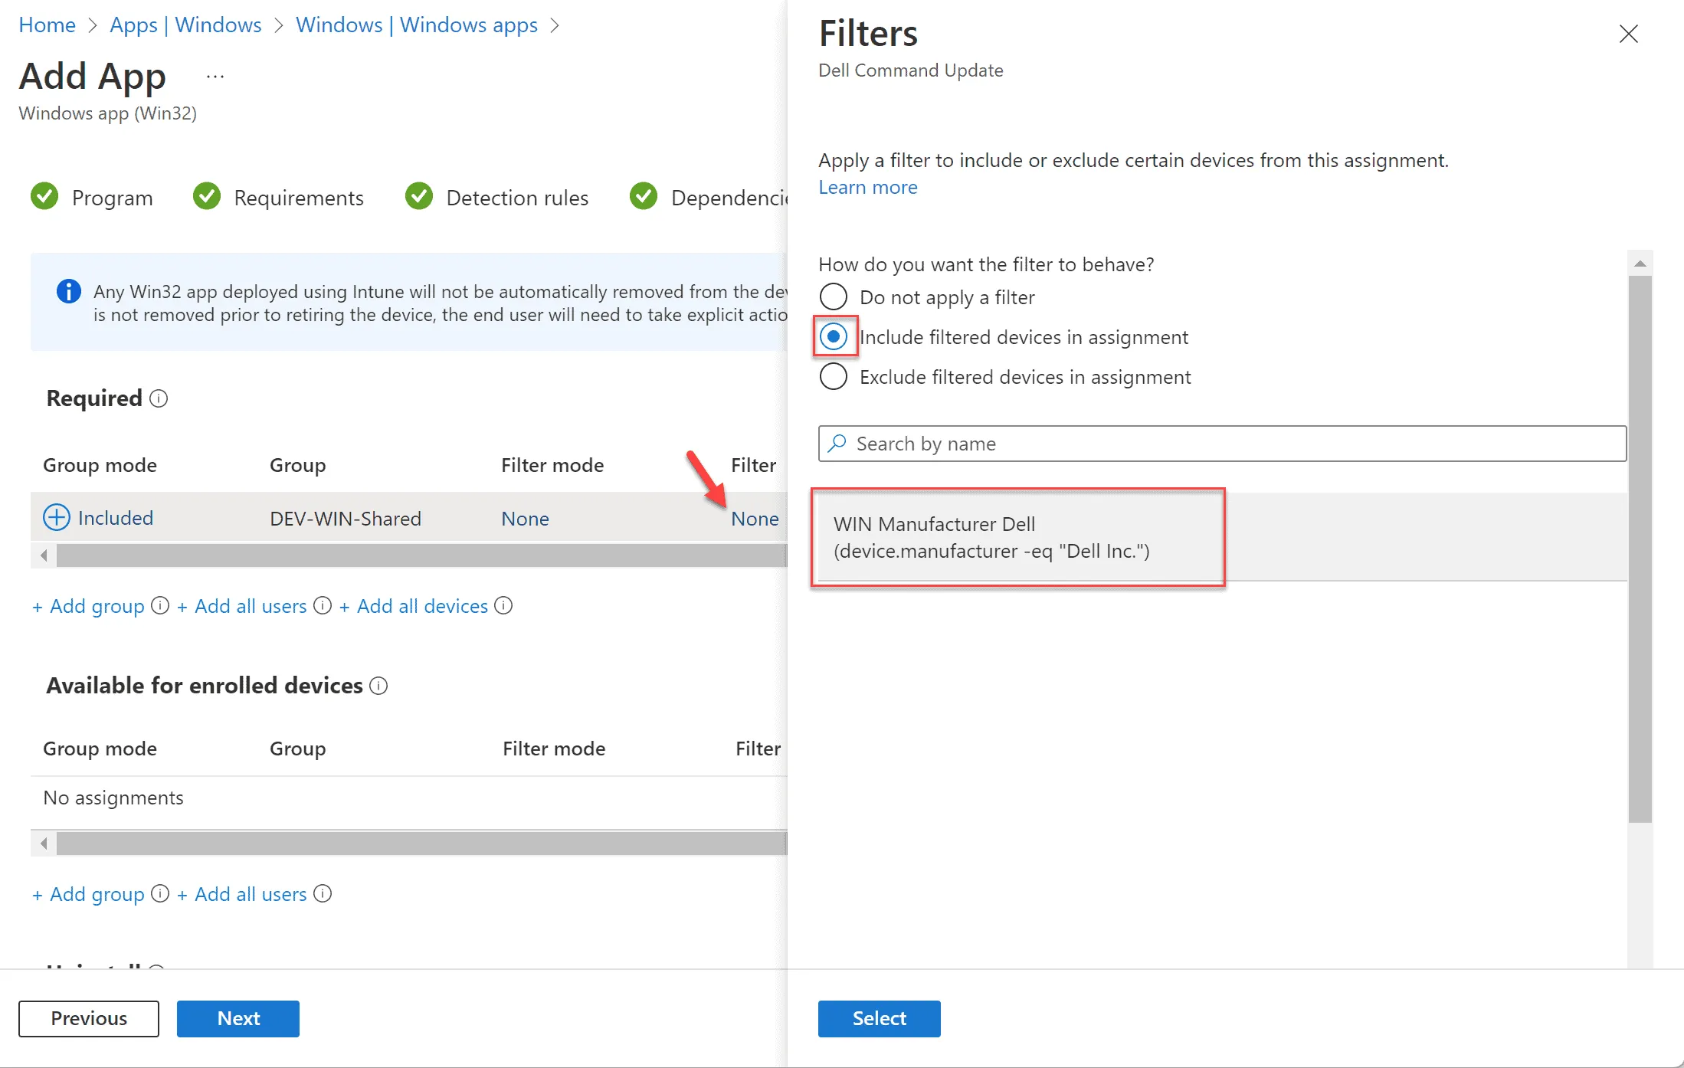Click the Required table horizontal scrollbar track
Image resolution: width=1684 pixels, height=1068 pixels.
[x=421, y=555]
